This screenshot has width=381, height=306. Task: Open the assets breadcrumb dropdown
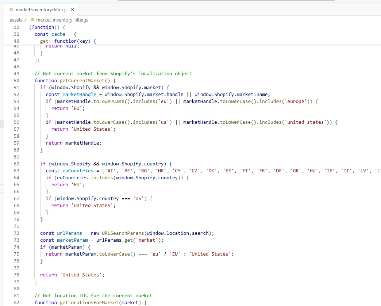coord(16,20)
